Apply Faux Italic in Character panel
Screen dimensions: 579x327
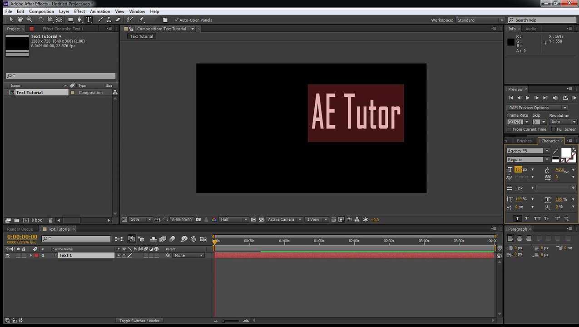pos(527,218)
